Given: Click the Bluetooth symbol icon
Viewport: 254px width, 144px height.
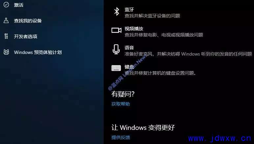Looking at the screenshot, I should pyautogui.click(x=116, y=12).
